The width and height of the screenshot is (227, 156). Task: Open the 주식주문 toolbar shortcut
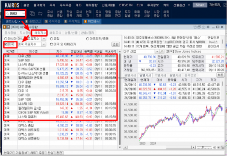[x=98, y=14]
